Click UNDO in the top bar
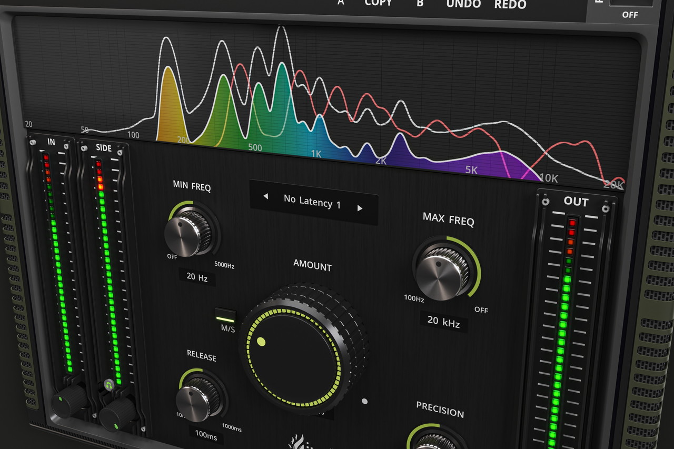The width and height of the screenshot is (674, 449). [463, 4]
